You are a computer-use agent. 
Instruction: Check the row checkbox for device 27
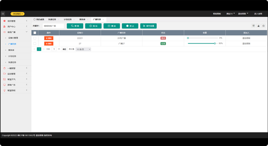coord(35,44)
